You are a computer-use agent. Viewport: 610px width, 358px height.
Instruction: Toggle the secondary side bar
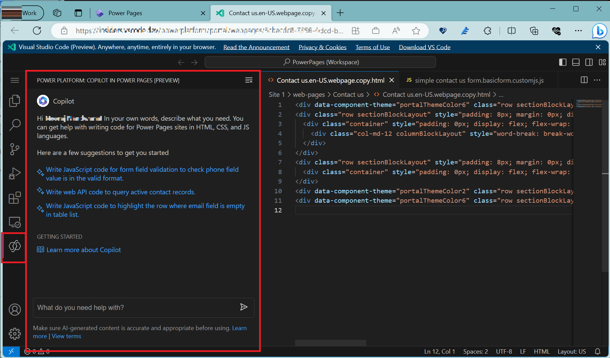[589, 62]
